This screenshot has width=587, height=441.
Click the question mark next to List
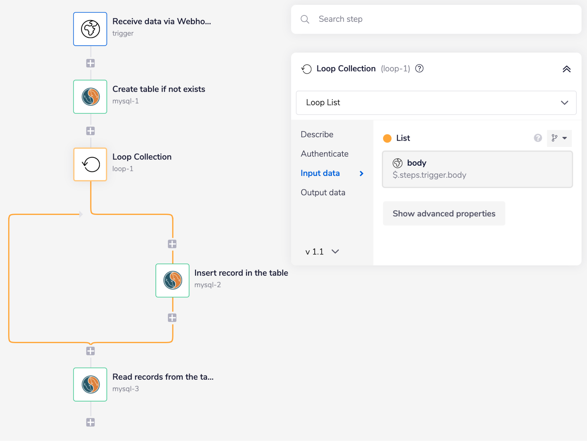538,138
